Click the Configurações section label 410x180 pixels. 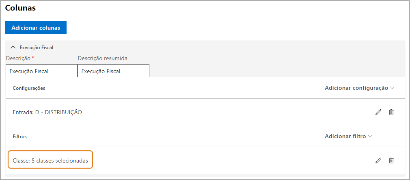29,88
